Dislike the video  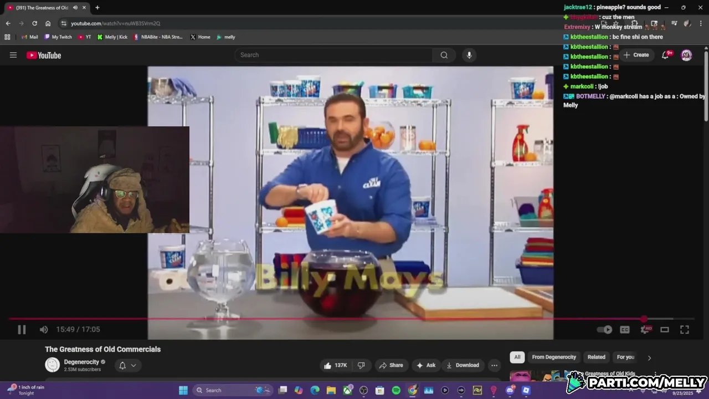(361, 365)
